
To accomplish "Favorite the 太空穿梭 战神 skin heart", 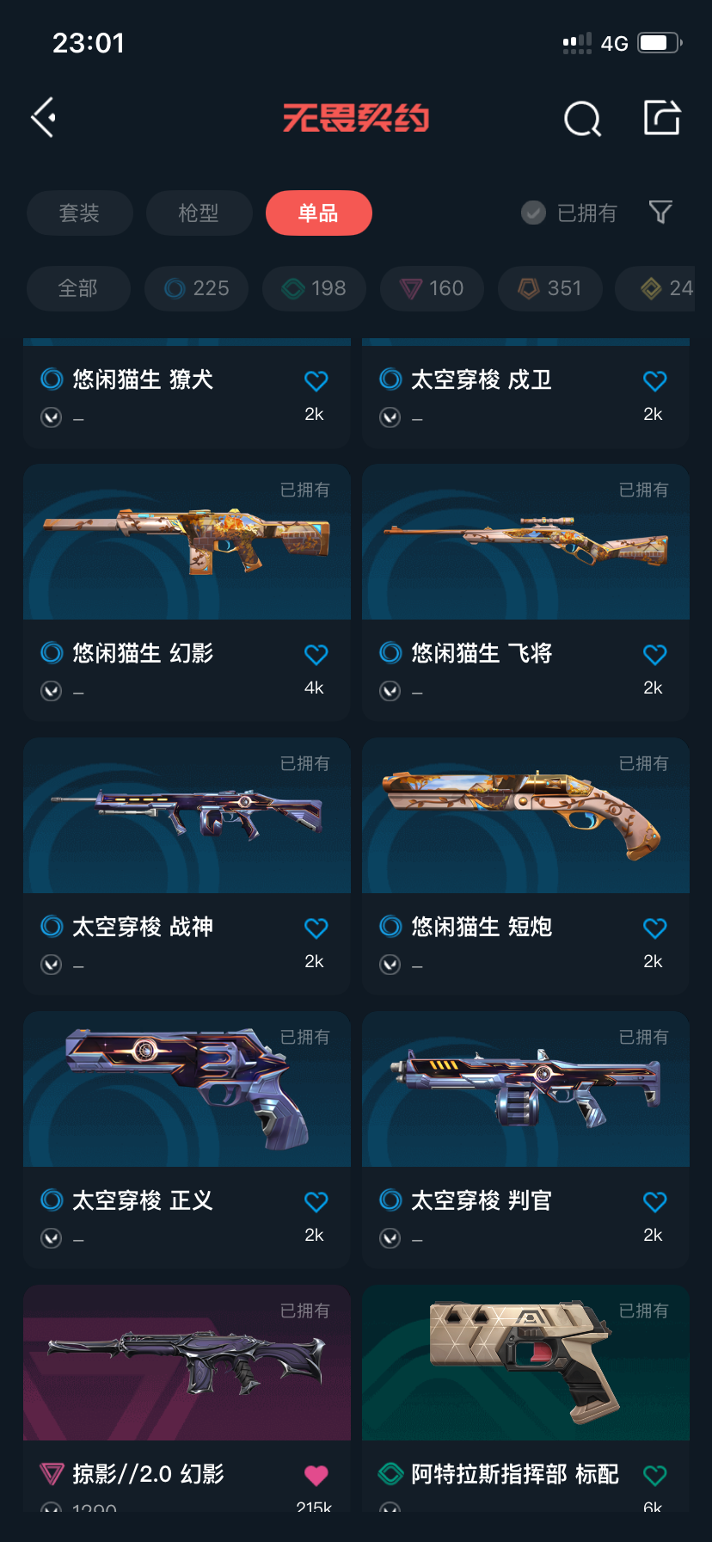I will [x=316, y=928].
